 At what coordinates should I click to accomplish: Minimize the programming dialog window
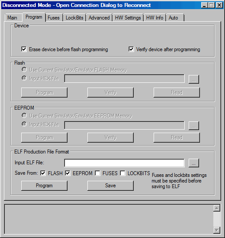point(204,5)
